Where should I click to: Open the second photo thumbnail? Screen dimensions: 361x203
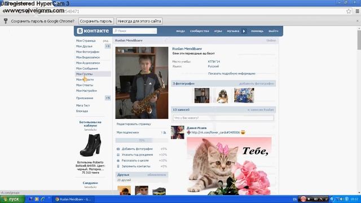(223, 95)
